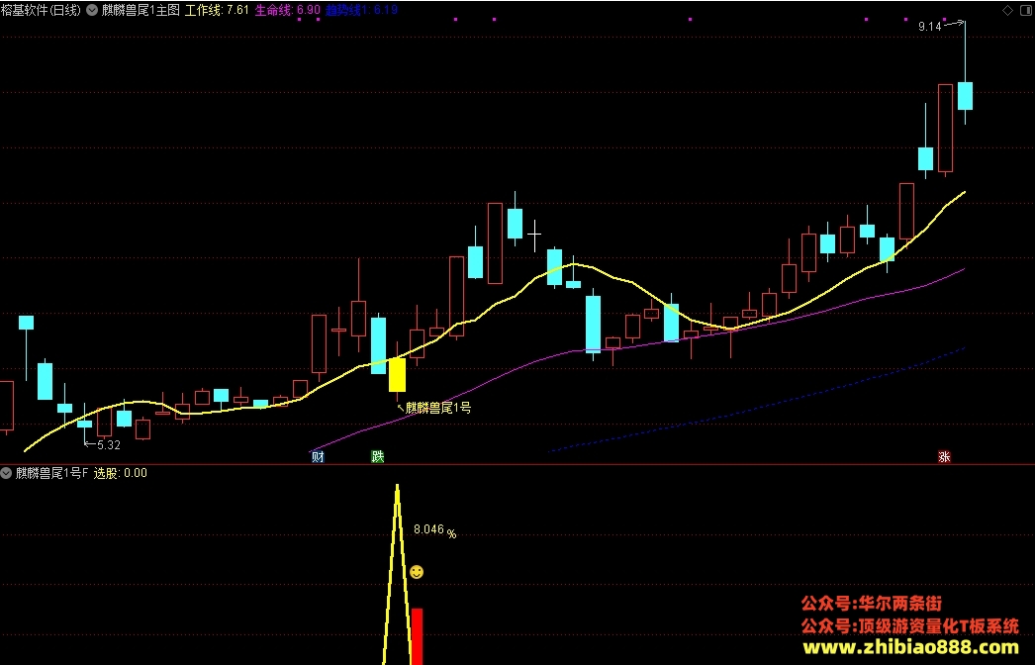Click the 8.046% gain label
This screenshot has height=665, width=1035.
[435, 530]
